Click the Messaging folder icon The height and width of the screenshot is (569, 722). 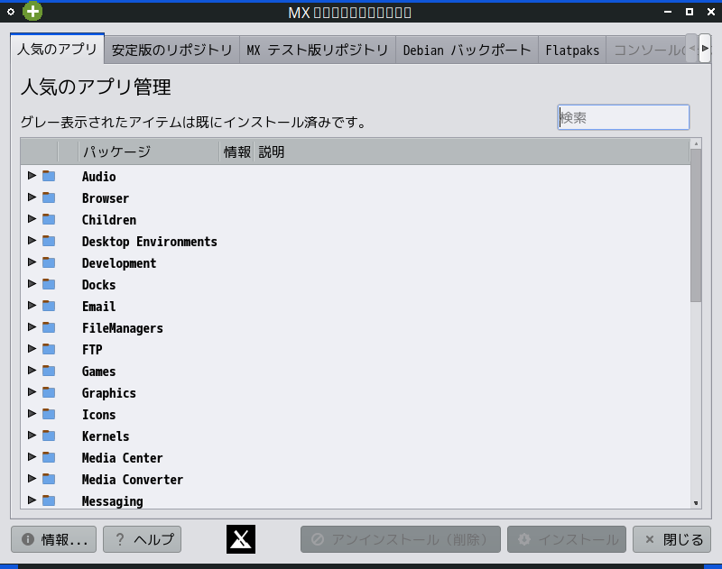pyautogui.click(x=49, y=500)
